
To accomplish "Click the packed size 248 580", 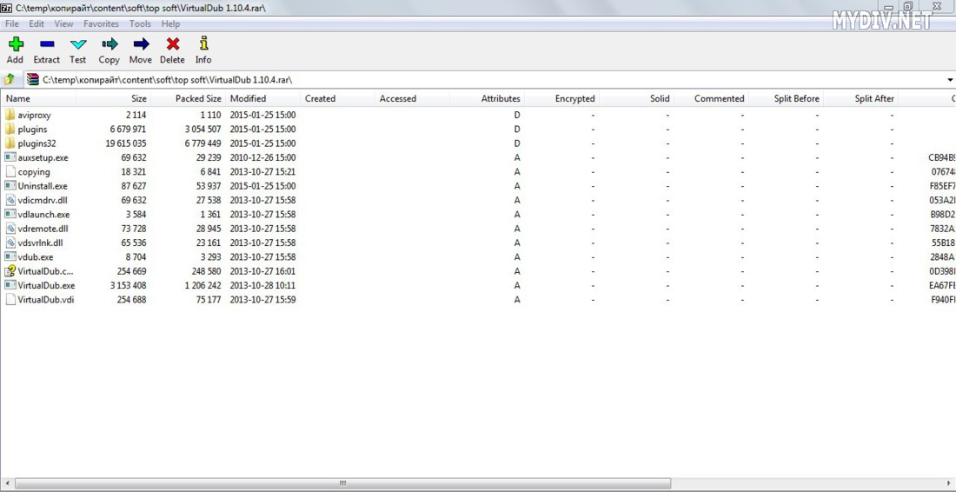I will 205,271.
